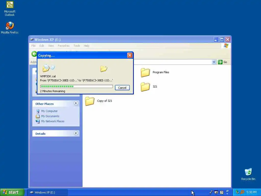Click the flying papers source folder animation
Image resolution: width=261 pixels, height=196 pixels.
[x=48, y=68]
